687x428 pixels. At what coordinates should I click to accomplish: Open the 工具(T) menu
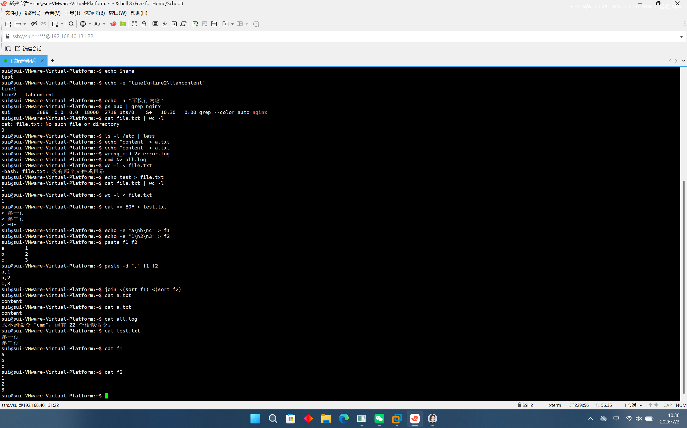[x=72, y=13]
